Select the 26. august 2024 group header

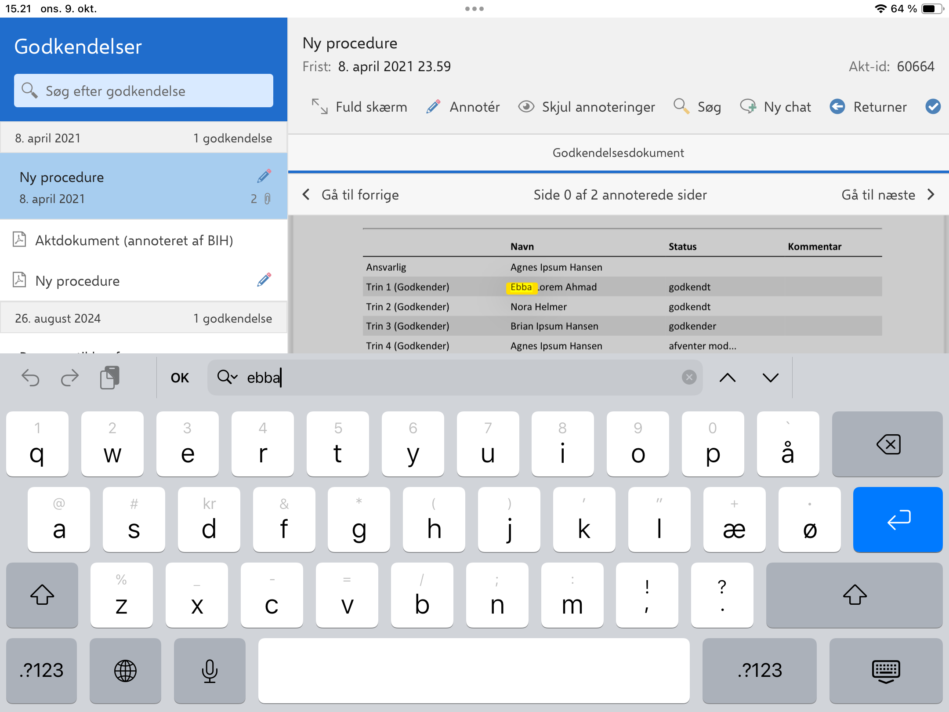point(144,318)
